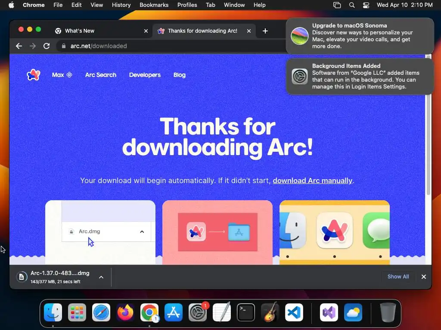Click the Arc.dmg illustration card
Image resolution: width=441 pixels, height=330 pixels.
pos(100,232)
